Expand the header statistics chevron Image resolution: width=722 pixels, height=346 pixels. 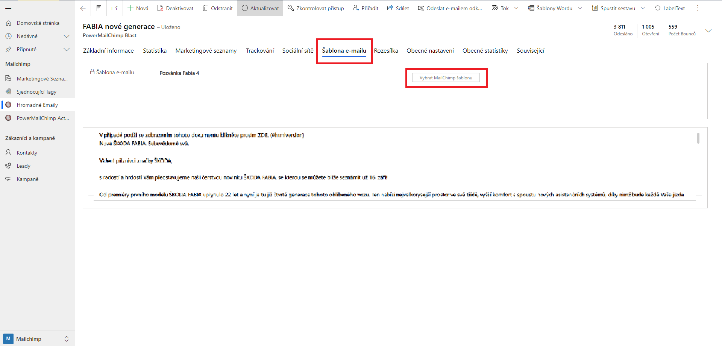pyautogui.click(x=708, y=31)
